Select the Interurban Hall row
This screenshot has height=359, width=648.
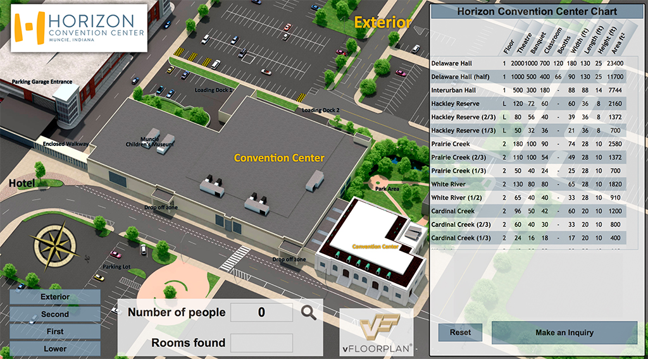528,90
